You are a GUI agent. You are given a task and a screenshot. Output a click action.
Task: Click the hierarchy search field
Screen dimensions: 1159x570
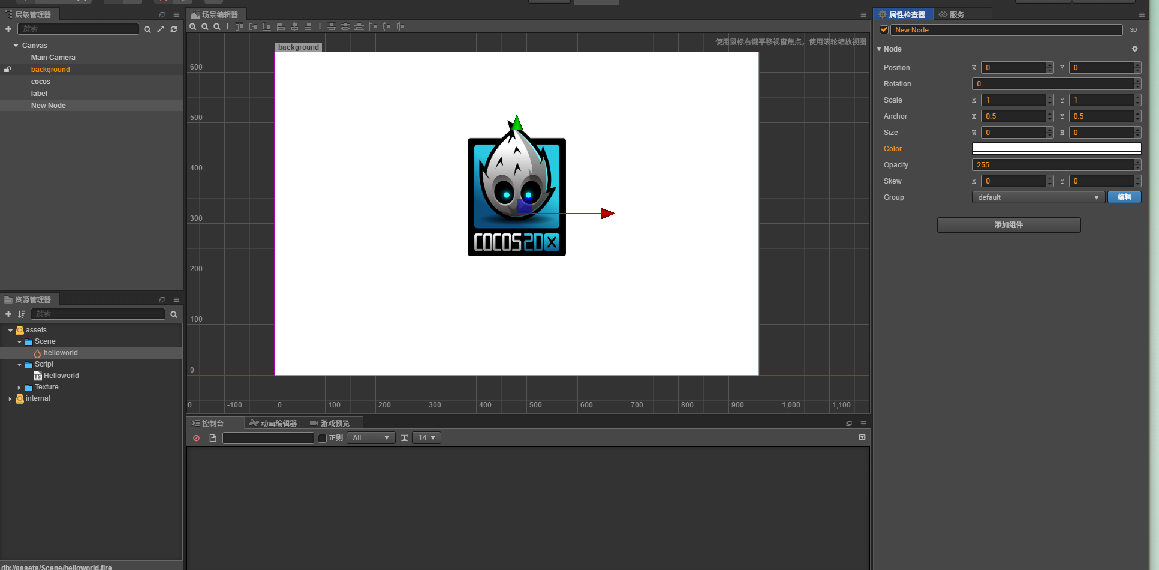[x=78, y=29]
